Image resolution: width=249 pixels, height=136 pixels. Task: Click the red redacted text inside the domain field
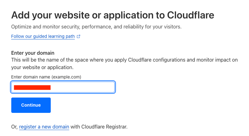(32, 88)
